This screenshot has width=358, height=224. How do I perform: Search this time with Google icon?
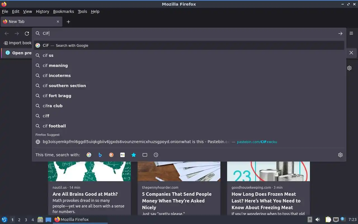click(89, 155)
